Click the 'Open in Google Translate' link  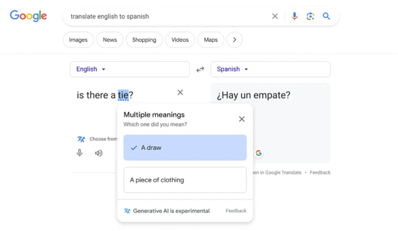[277, 172]
